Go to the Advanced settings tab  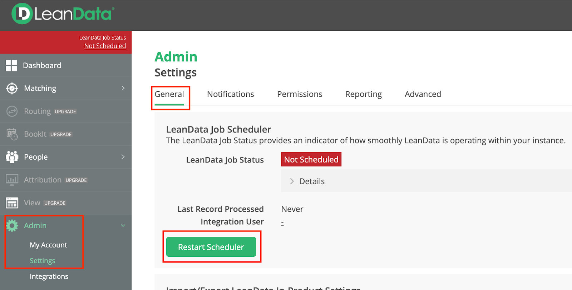click(x=423, y=94)
